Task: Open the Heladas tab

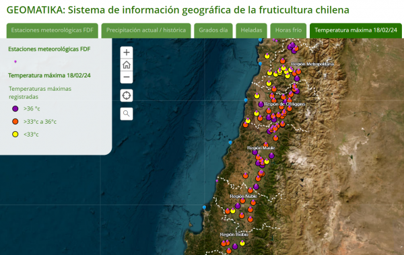Action: coord(251,30)
